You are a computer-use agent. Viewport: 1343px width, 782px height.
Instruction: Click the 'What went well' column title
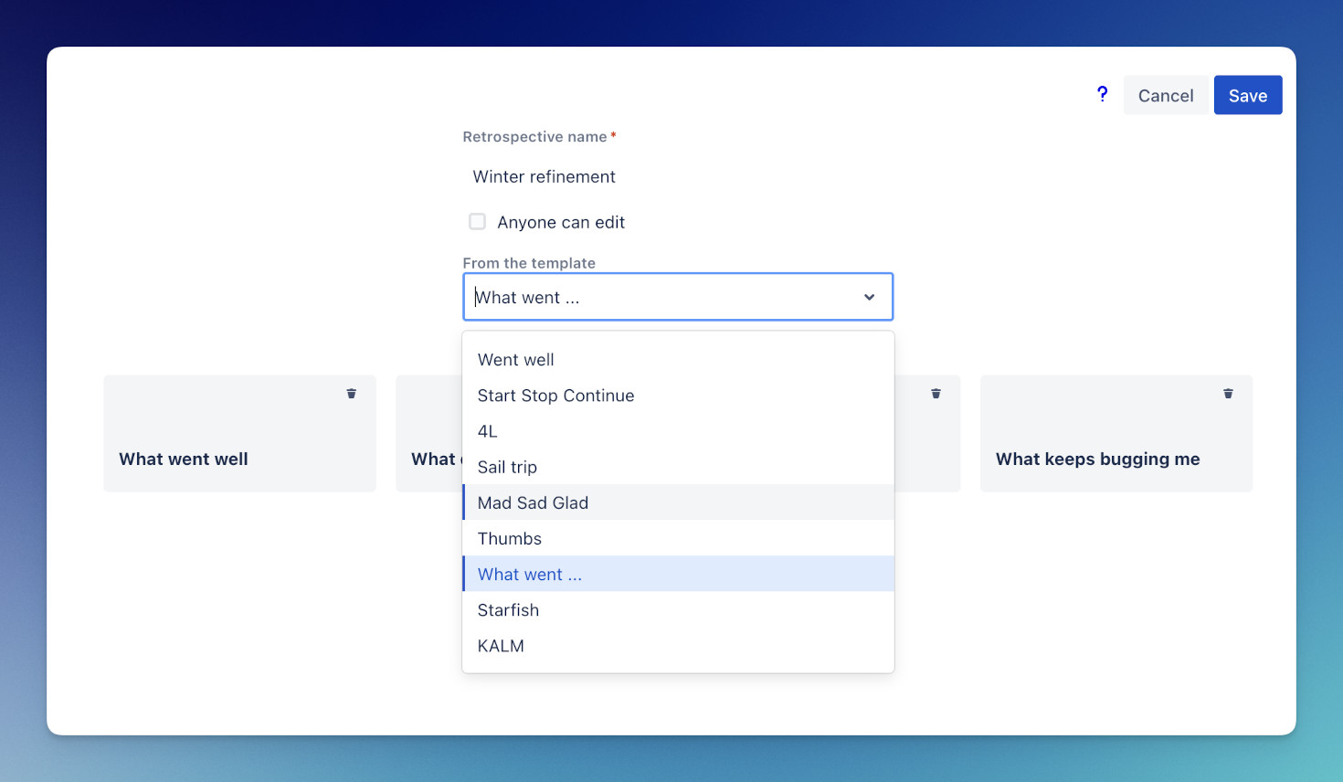[184, 459]
